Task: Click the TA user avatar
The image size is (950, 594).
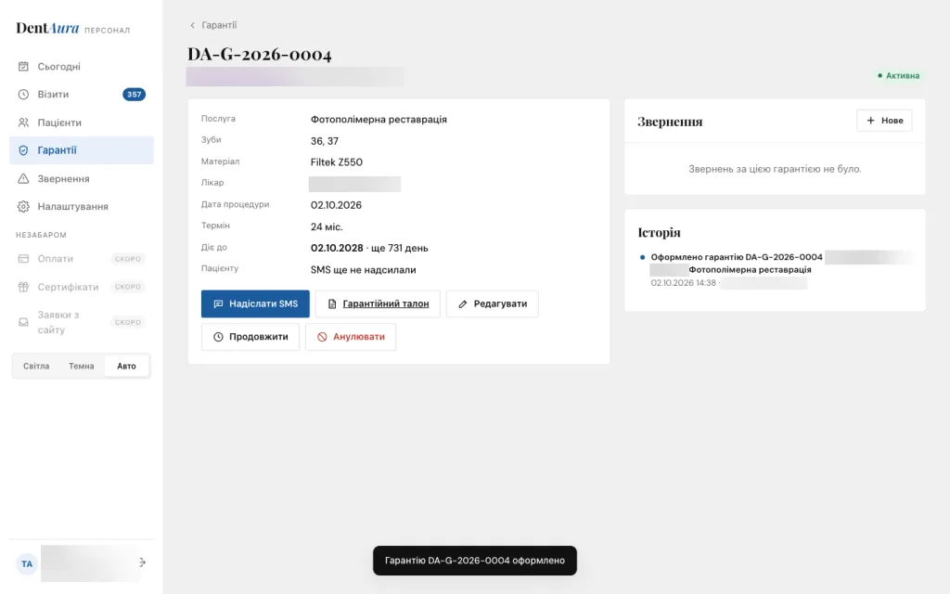Action: click(x=27, y=563)
